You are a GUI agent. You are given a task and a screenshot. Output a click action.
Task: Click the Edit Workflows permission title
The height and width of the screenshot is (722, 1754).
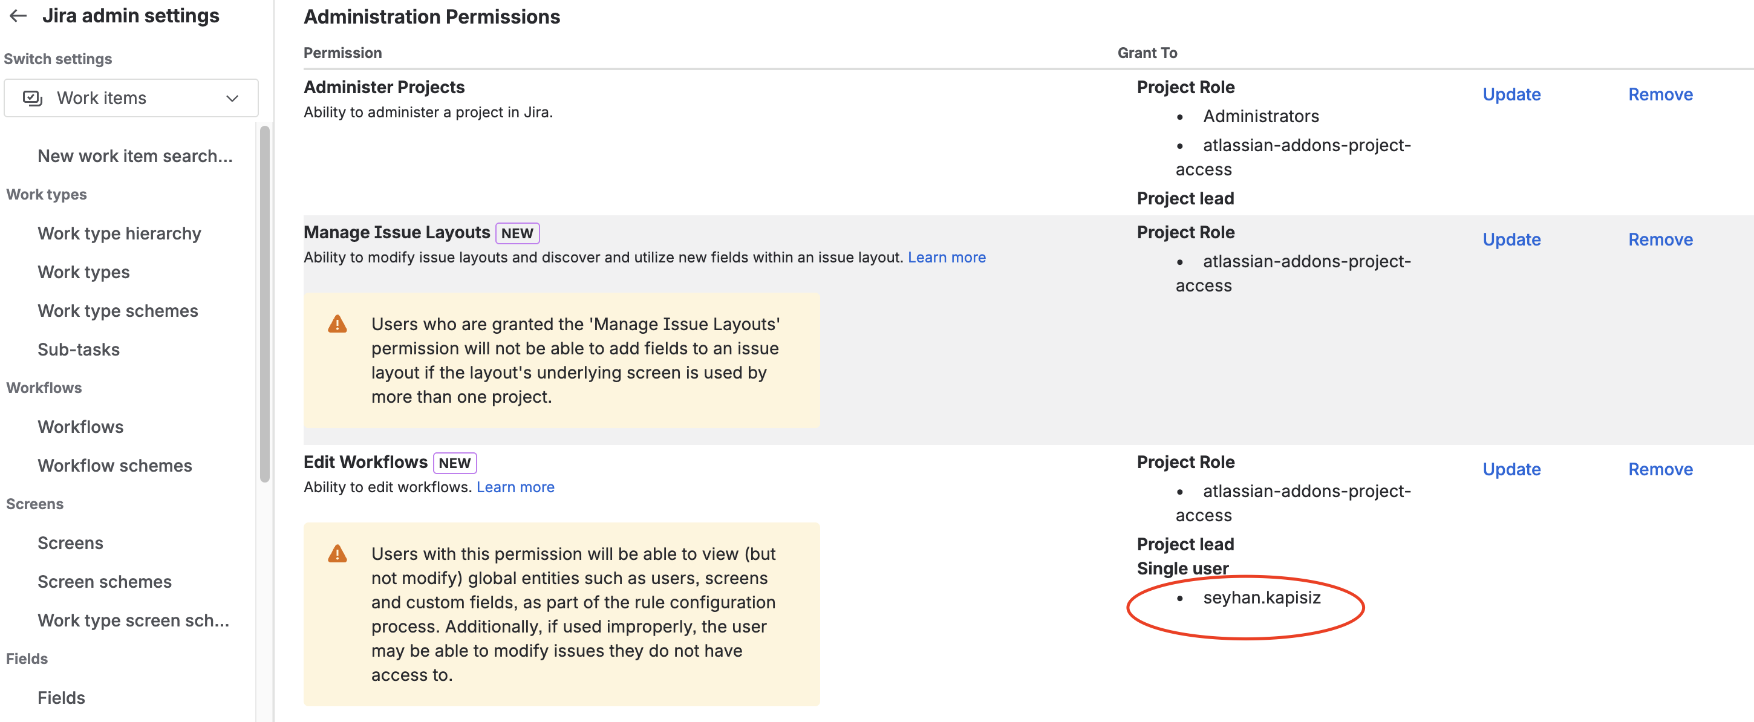[x=366, y=462]
